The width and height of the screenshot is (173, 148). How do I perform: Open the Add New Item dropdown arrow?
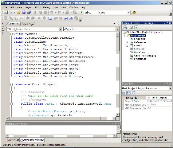click(15, 12)
